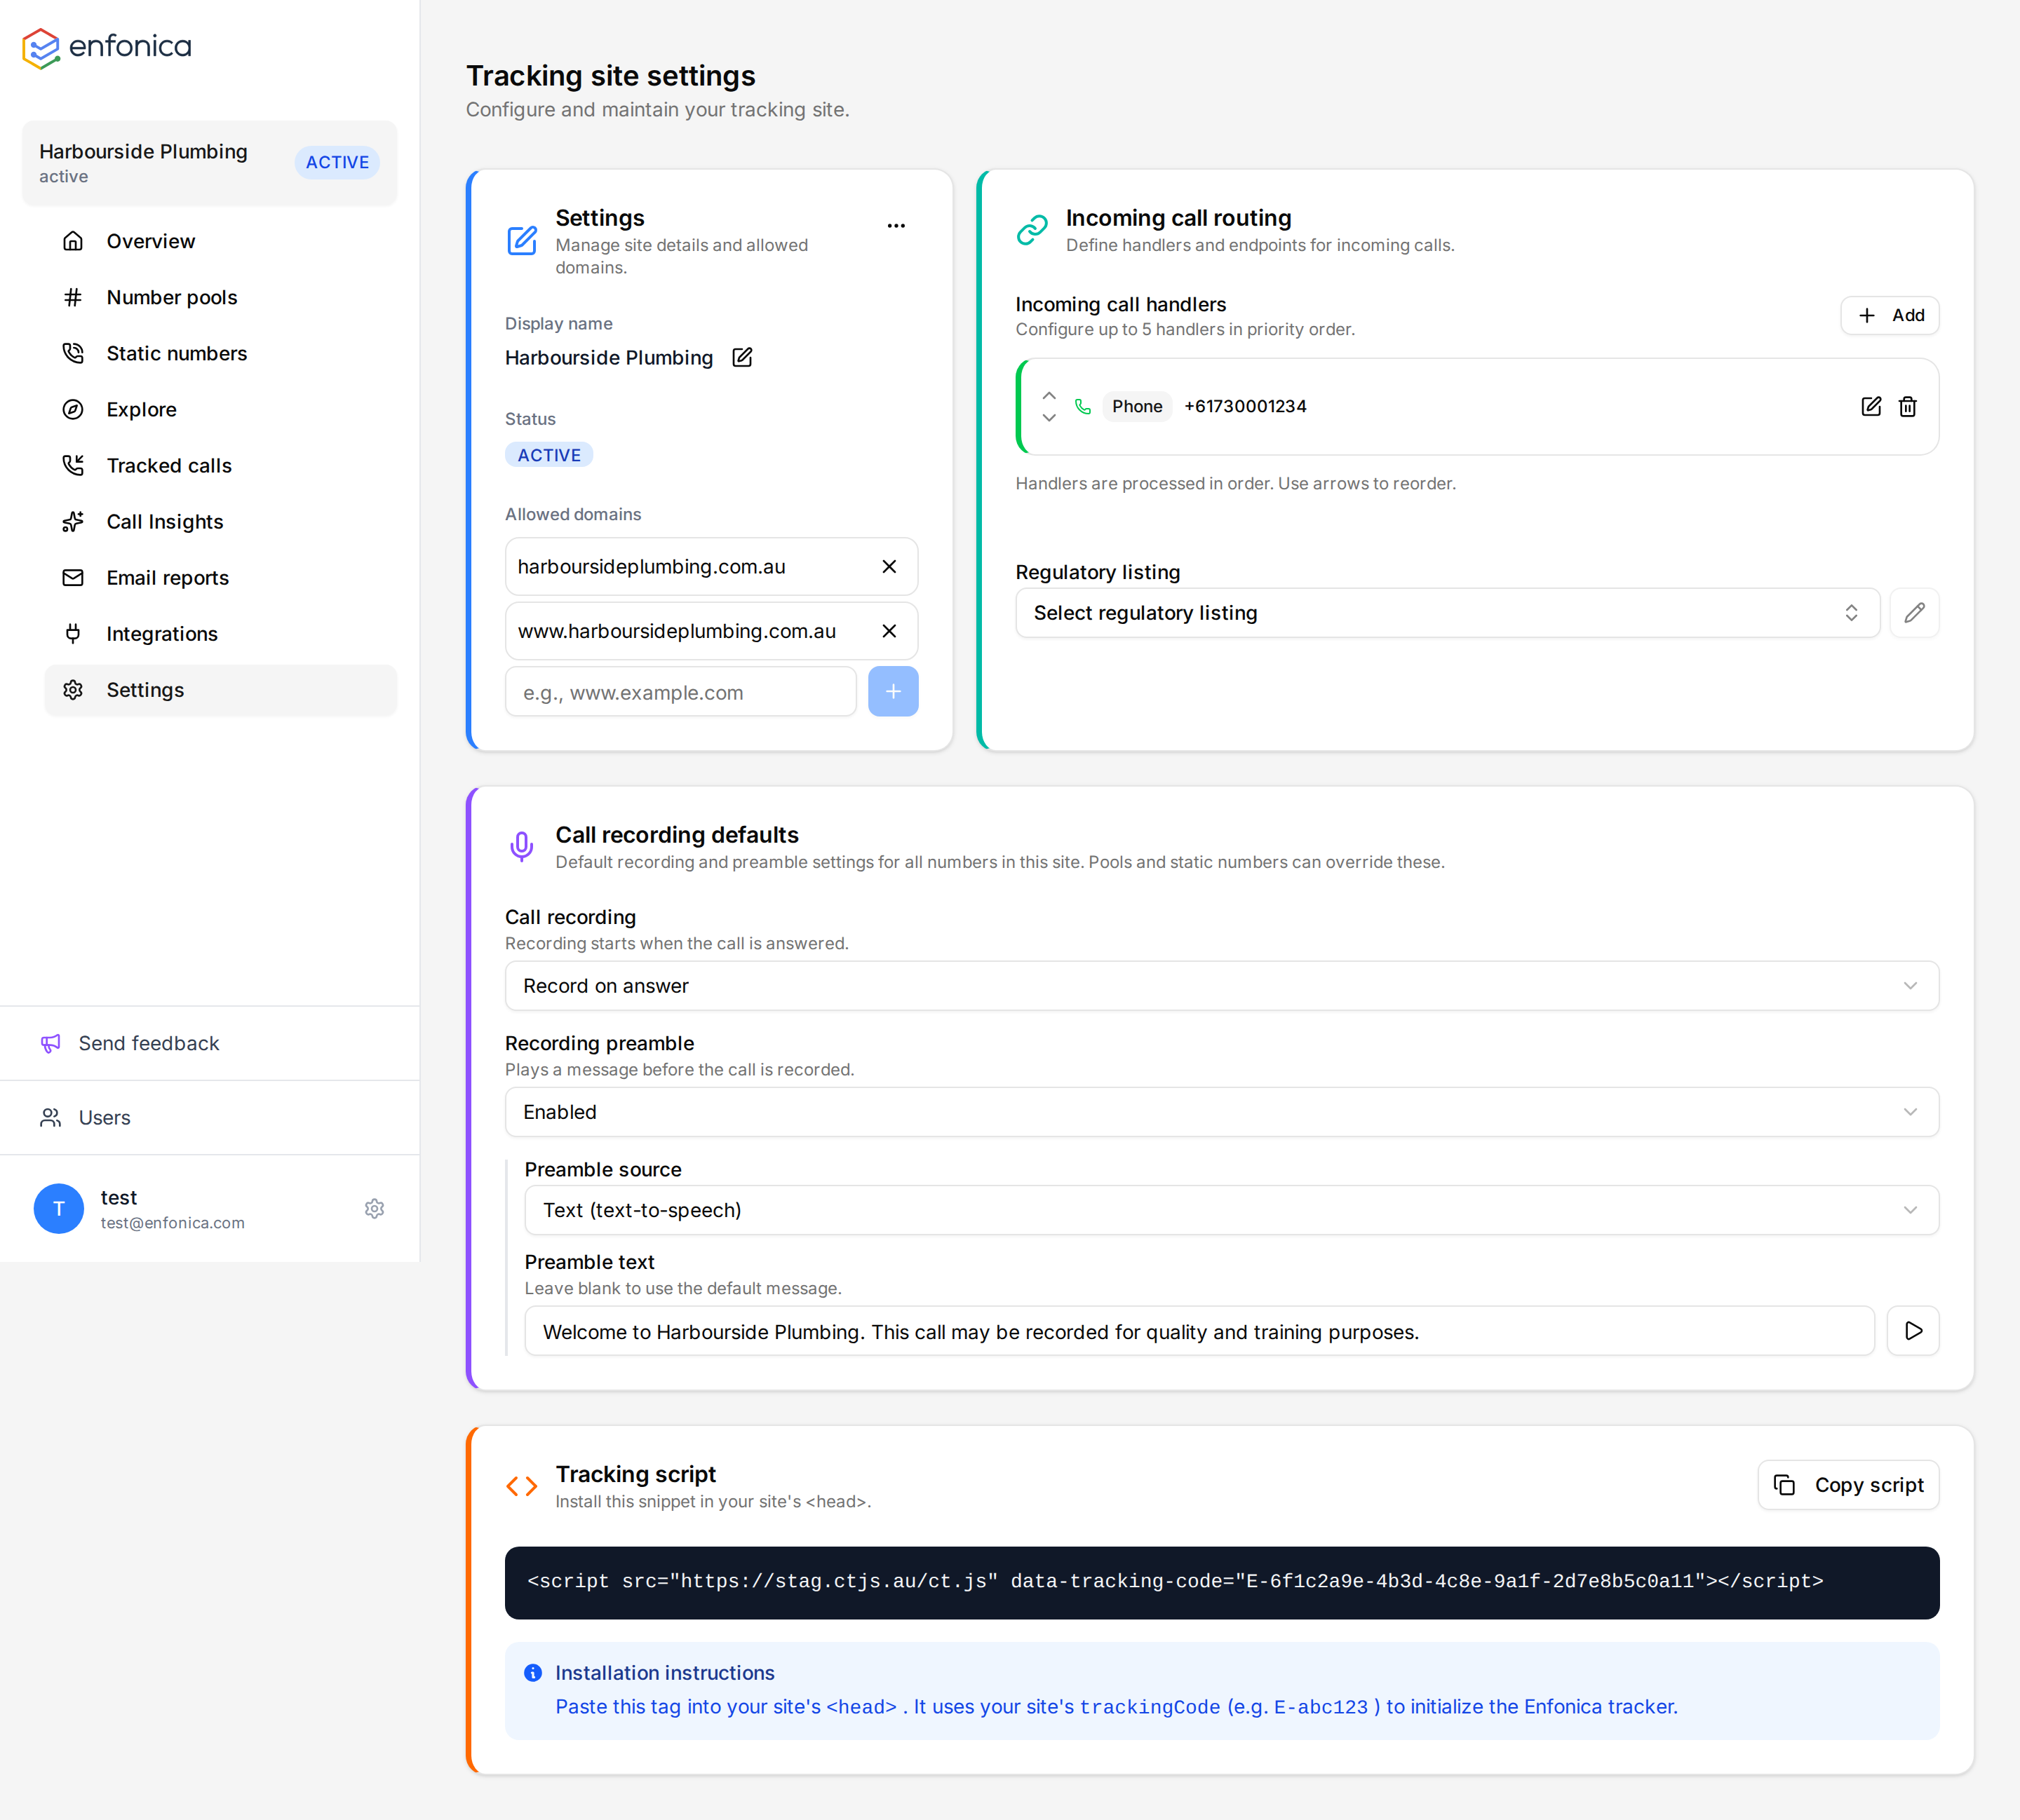Go to Email reports
2020x1820 pixels.
pos(220,577)
